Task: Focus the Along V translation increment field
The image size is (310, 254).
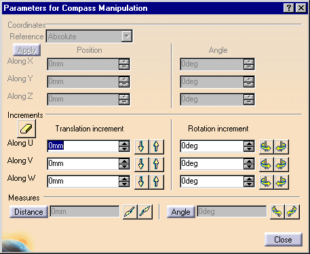Action: (x=83, y=164)
